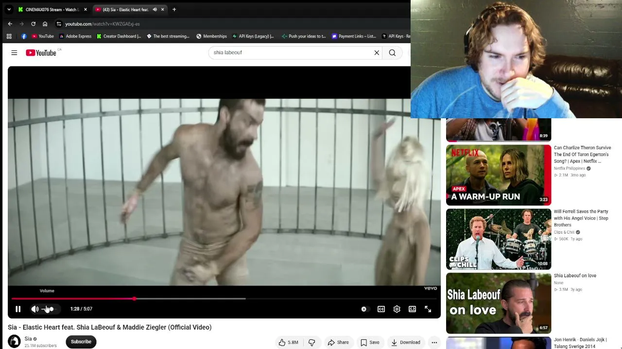Open Sia's channel avatar
This screenshot has height=349, width=622.
tap(14, 342)
